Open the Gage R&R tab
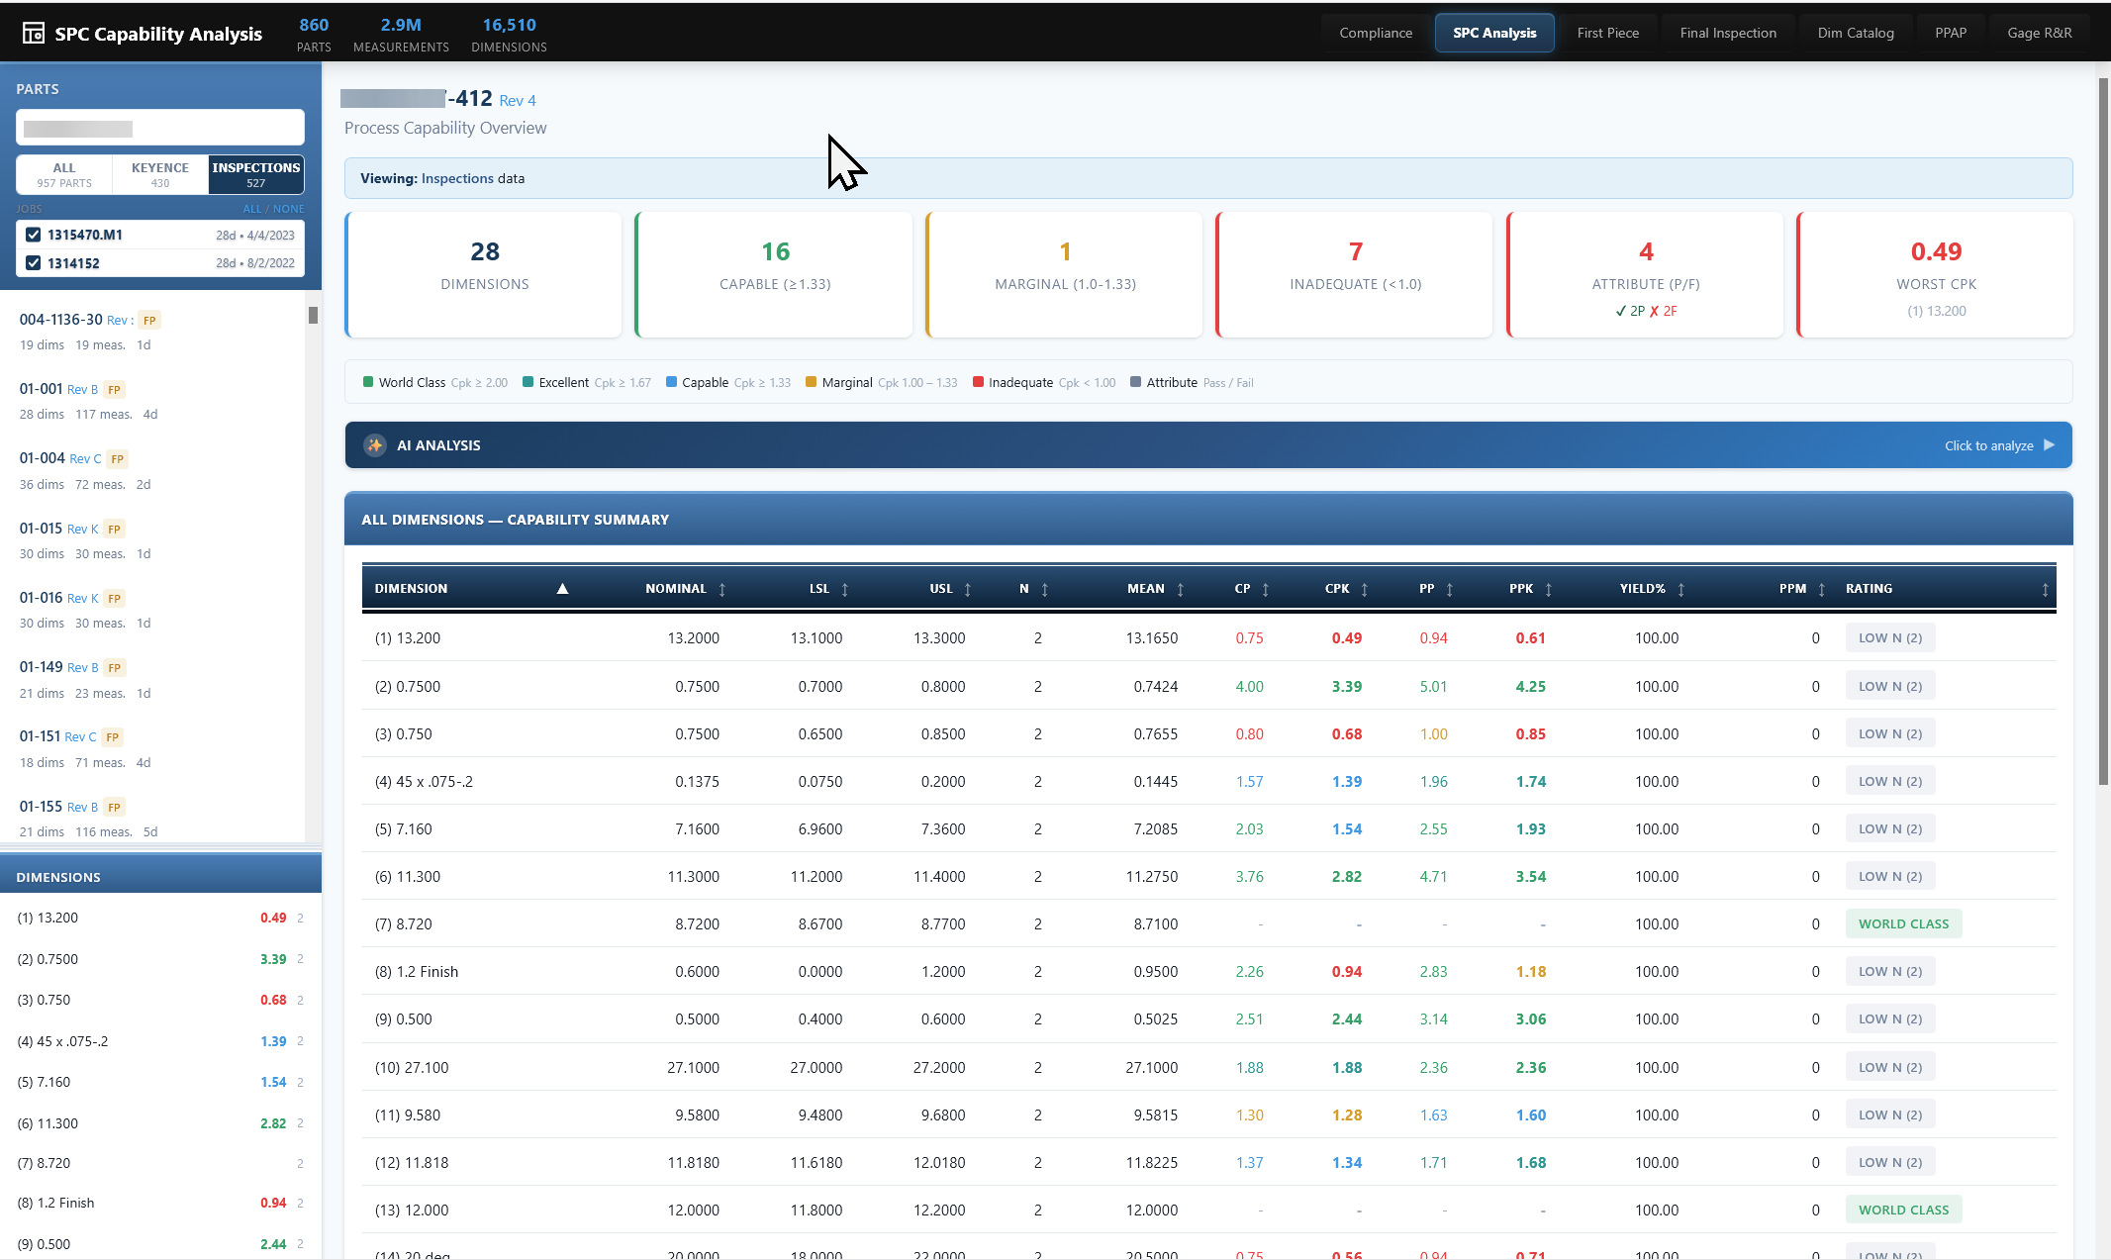Screen dimensions: 2111x1260 coord(2039,33)
